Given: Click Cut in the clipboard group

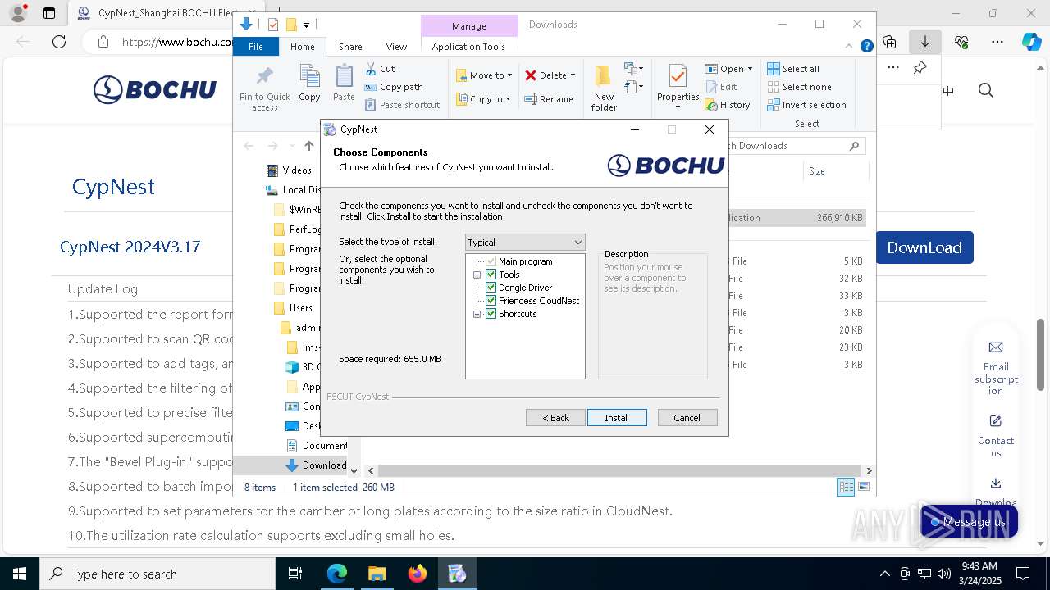Looking at the screenshot, I should pyautogui.click(x=380, y=69).
